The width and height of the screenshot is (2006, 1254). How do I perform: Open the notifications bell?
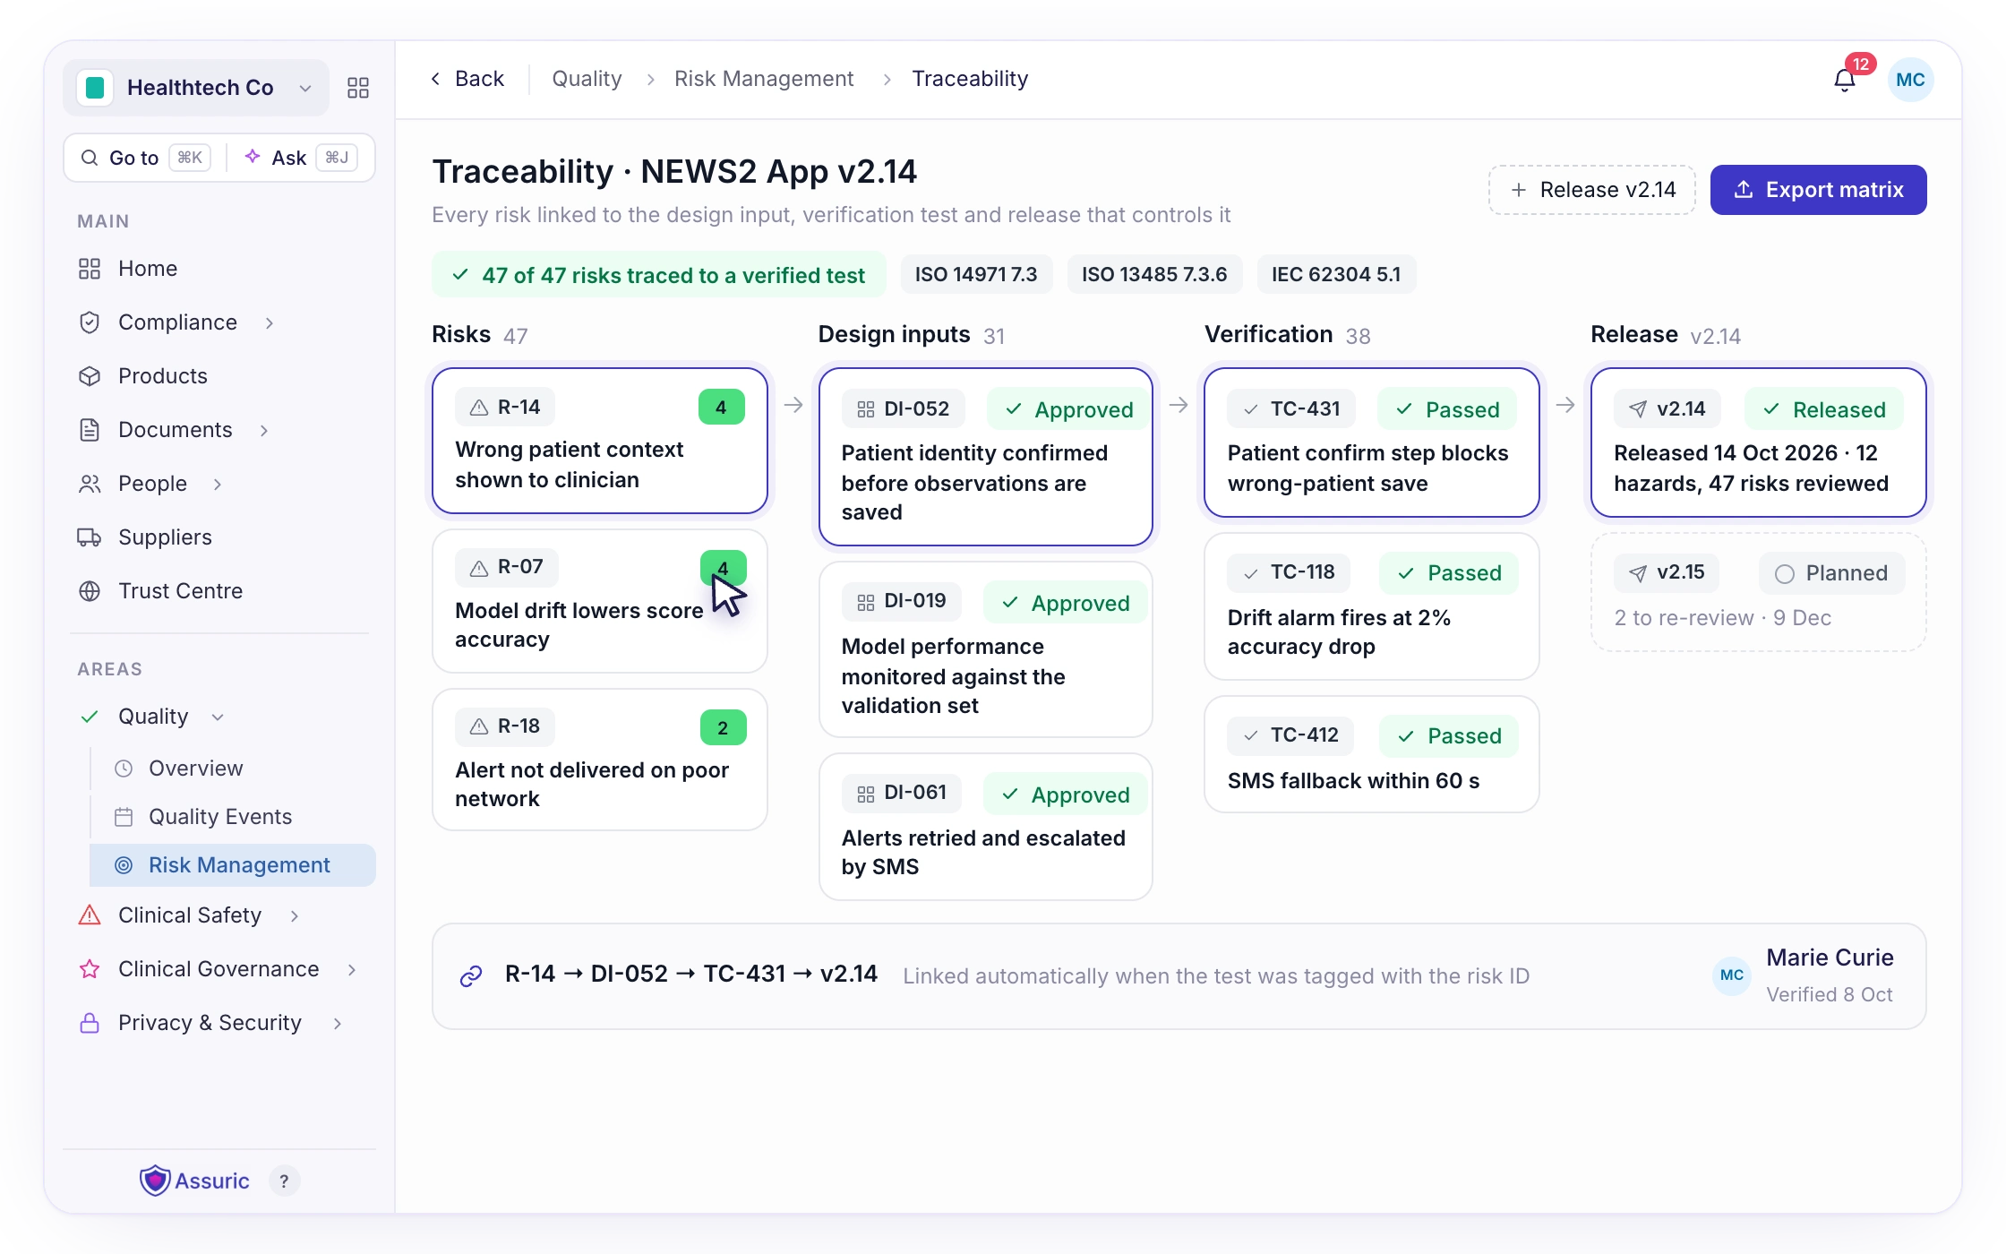click(x=1844, y=80)
